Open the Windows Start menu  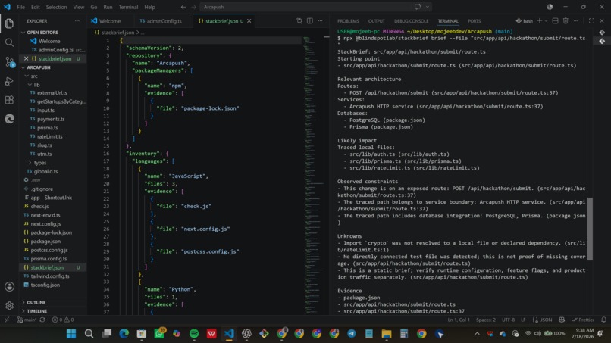[71, 334]
